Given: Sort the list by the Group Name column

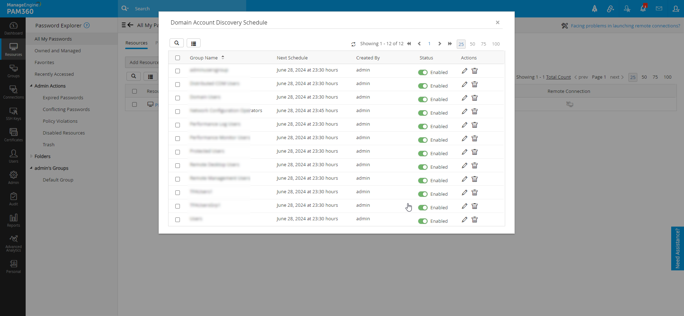Looking at the screenshot, I should click(x=204, y=58).
